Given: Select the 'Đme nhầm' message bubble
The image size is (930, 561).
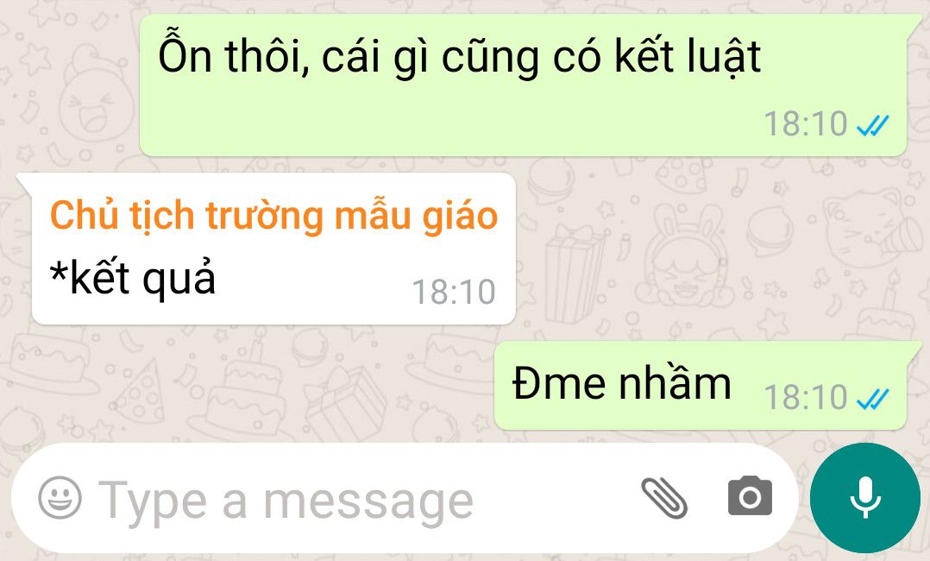Looking at the screenshot, I should coord(701,386).
